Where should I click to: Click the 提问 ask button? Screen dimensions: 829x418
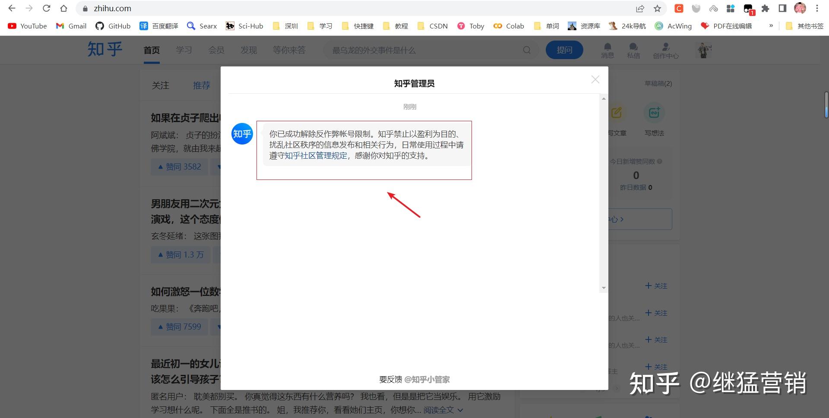pyautogui.click(x=564, y=50)
